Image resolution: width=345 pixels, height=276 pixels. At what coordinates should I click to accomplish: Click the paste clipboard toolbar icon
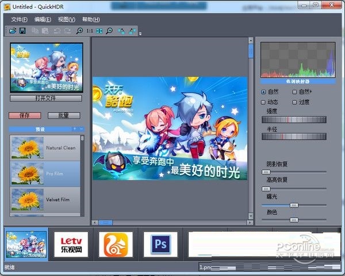[x=45, y=31]
